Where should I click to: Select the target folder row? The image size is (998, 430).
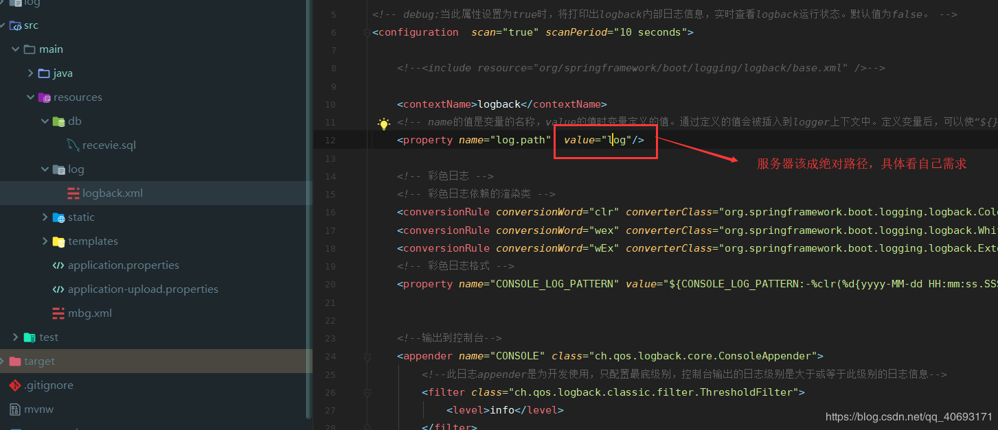tap(156, 361)
